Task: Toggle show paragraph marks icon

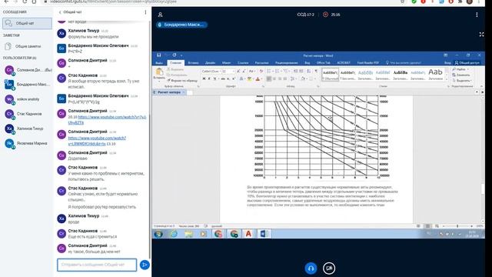Action: pos(316,72)
